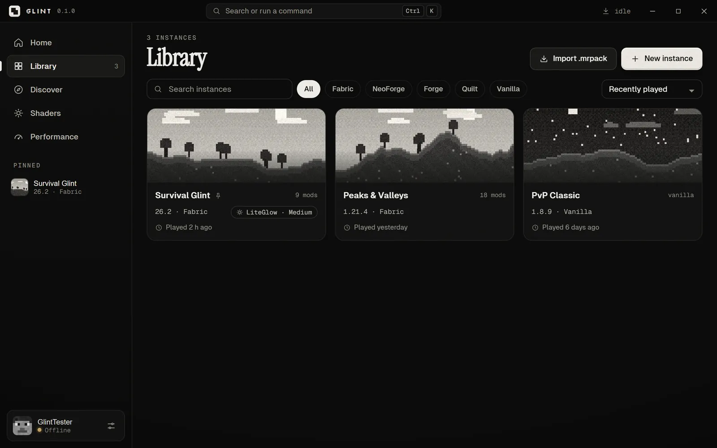Open the Performance page
This screenshot has height=448, width=717.
pyautogui.click(x=66, y=137)
